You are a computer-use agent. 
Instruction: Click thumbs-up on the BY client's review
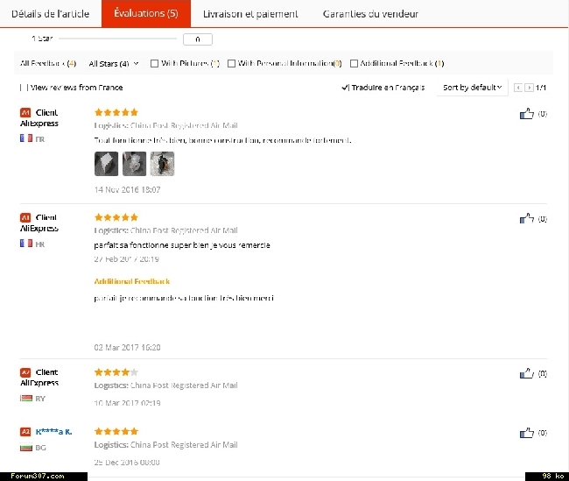pyautogui.click(x=526, y=373)
